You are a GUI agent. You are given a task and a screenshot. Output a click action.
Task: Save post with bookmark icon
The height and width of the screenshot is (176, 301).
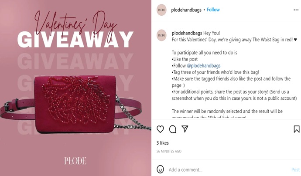pos(296,129)
